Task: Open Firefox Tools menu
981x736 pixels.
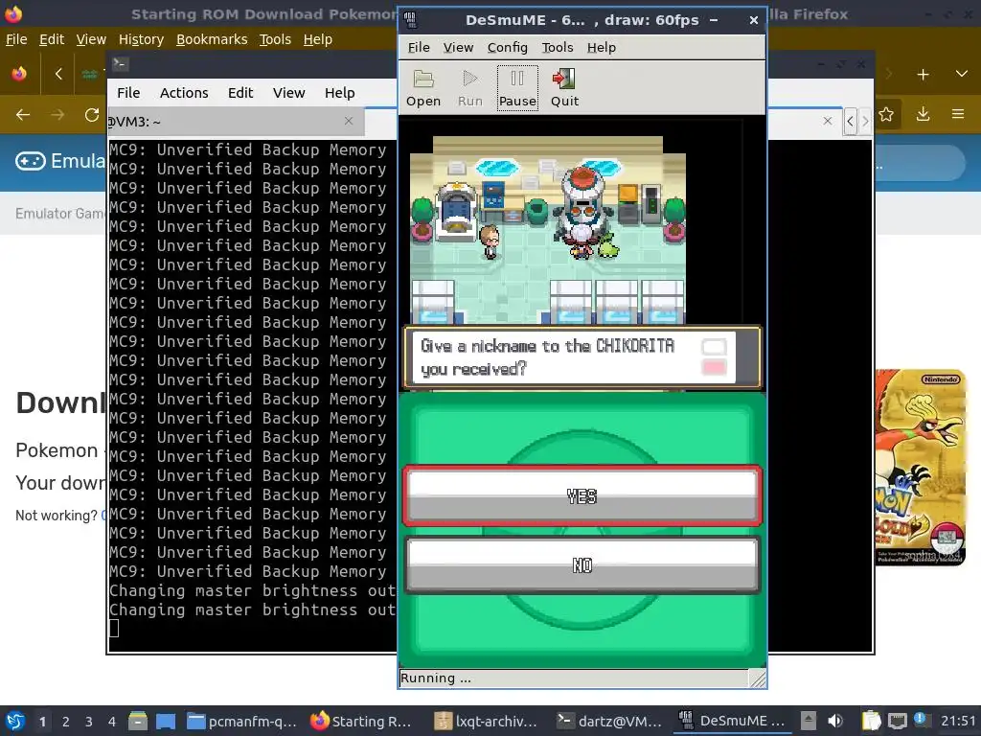Action: pos(275,39)
